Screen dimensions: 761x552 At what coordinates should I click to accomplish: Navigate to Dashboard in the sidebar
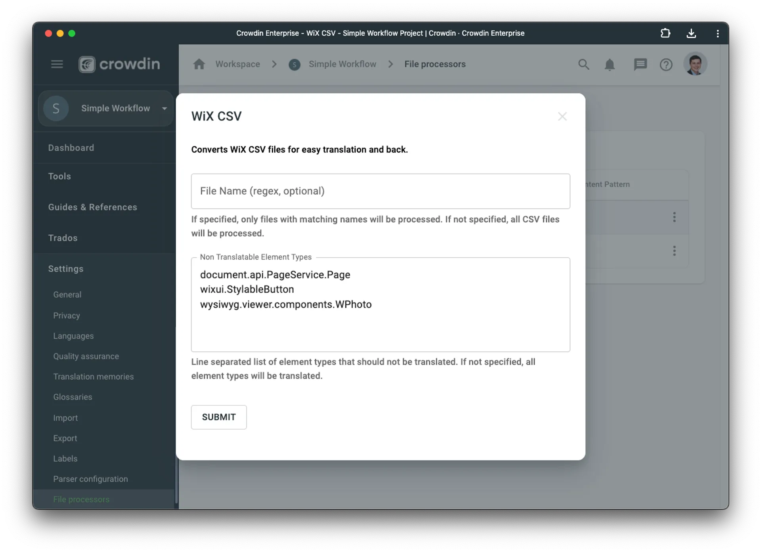coord(71,148)
